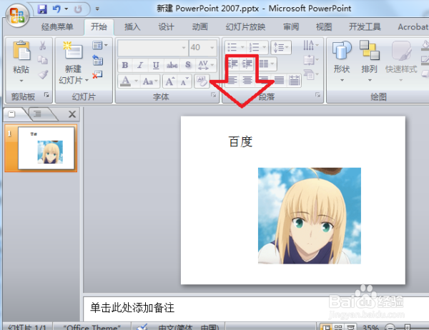Viewport: 429px width, 330px height.
Task: Toggle distributed text alignment
Action: pos(294,80)
